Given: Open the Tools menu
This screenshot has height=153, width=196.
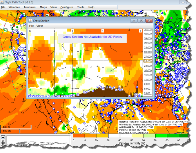Looking at the screenshot, I should click(81, 7).
